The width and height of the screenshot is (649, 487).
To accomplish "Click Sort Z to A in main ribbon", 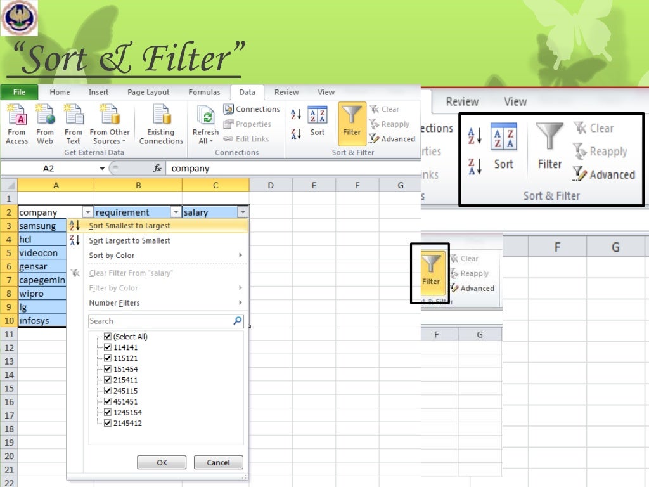I will point(295,133).
